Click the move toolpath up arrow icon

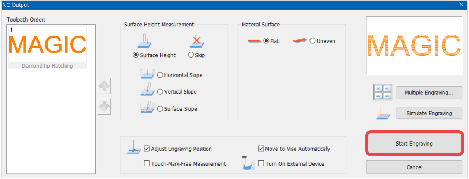[104, 87]
